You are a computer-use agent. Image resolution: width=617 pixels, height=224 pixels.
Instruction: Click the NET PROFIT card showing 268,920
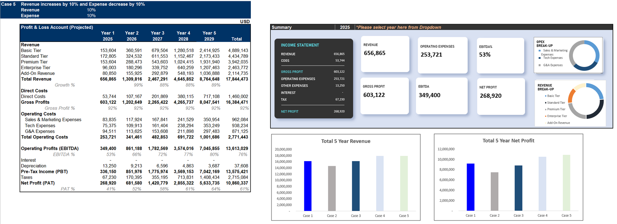click(501, 96)
